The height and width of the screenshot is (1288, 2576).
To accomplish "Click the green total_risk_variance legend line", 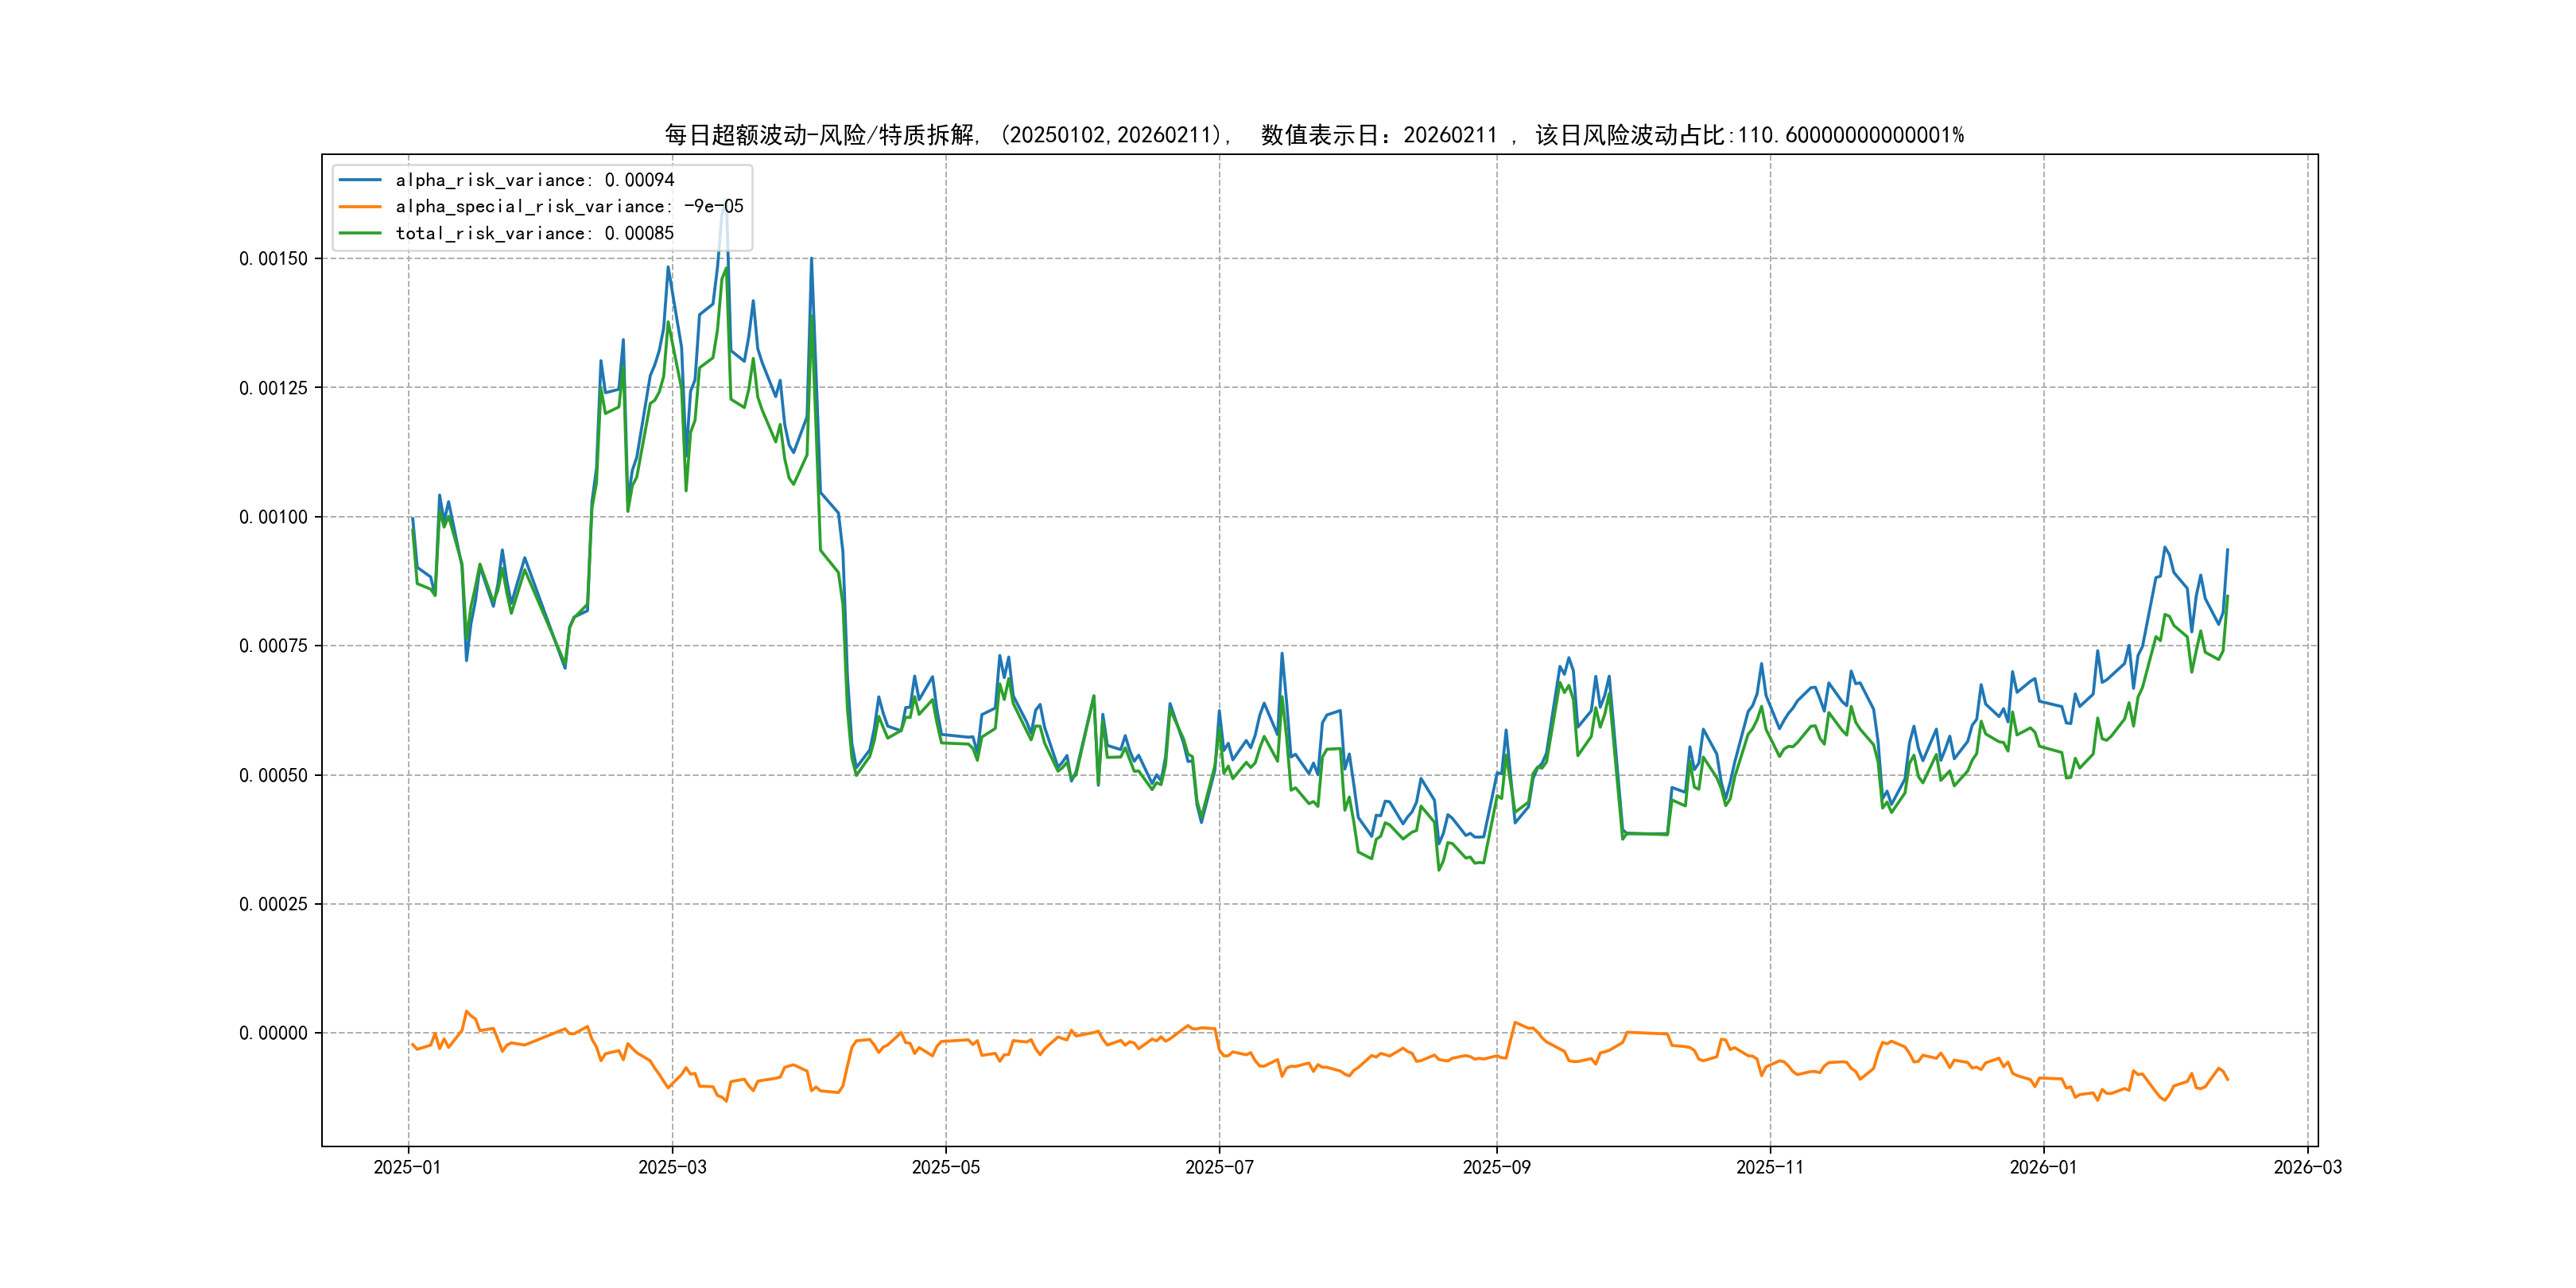I will (360, 233).
